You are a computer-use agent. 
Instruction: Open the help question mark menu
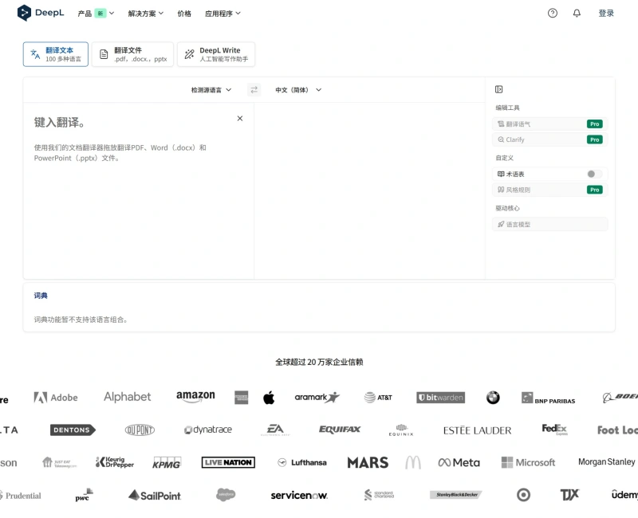[553, 13]
